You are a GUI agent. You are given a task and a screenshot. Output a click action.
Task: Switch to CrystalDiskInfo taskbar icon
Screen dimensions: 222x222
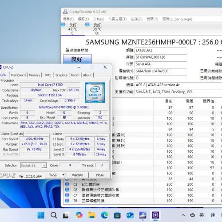pyautogui.click(x=143, y=215)
